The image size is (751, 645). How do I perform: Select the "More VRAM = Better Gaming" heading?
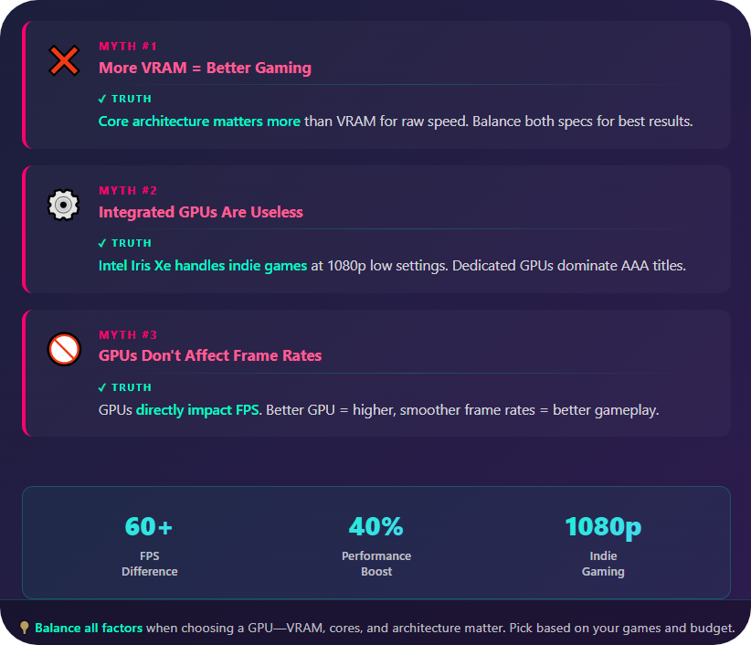(205, 68)
